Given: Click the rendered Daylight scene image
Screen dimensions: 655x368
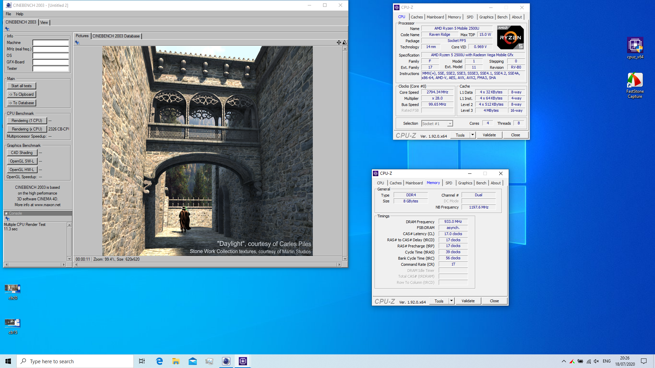Looking at the screenshot, I should [x=207, y=151].
